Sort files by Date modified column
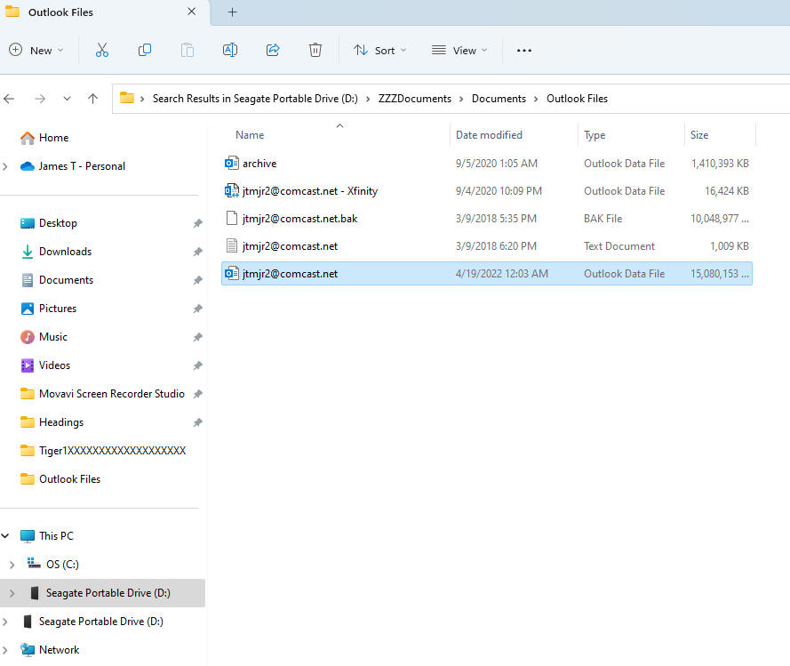This screenshot has height=666, width=790. coord(489,135)
